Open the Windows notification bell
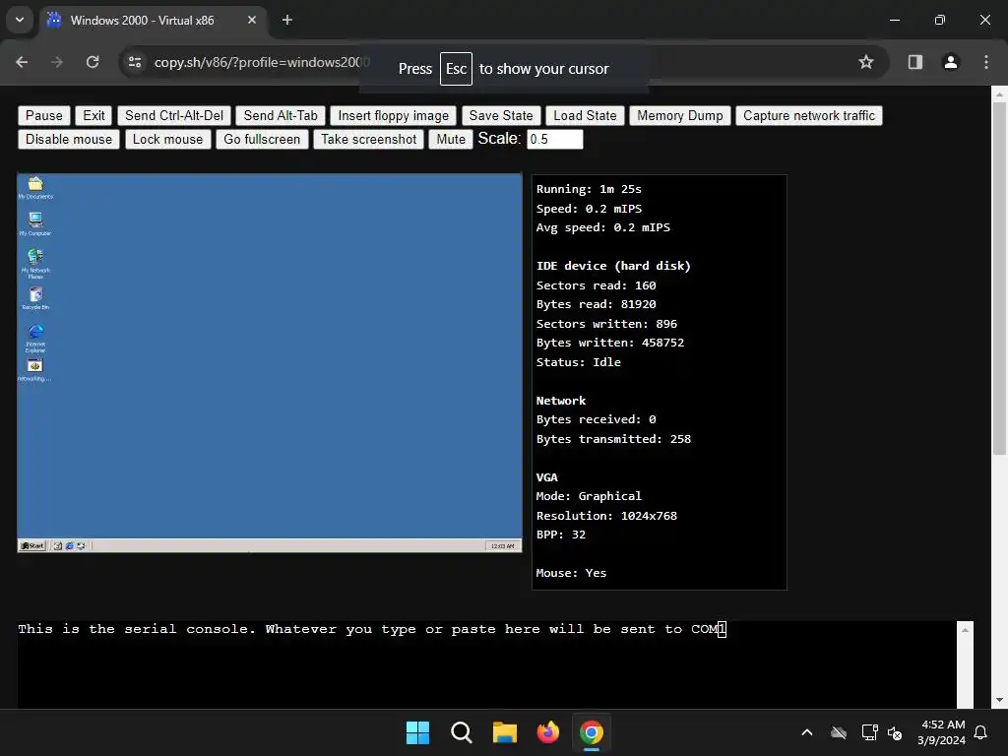Viewport: 1008px width, 756px height. click(x=981, y=732)
